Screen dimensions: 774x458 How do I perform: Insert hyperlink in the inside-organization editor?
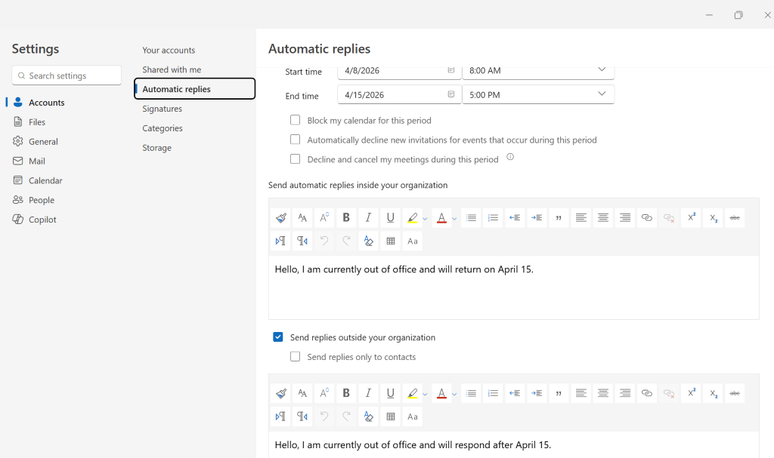[647, 217]
